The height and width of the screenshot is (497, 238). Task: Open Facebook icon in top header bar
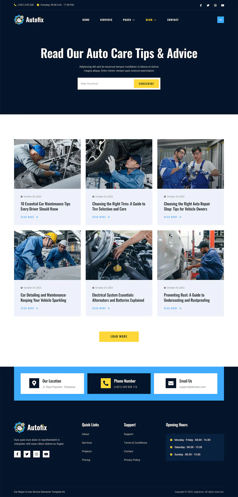(201, 5)
